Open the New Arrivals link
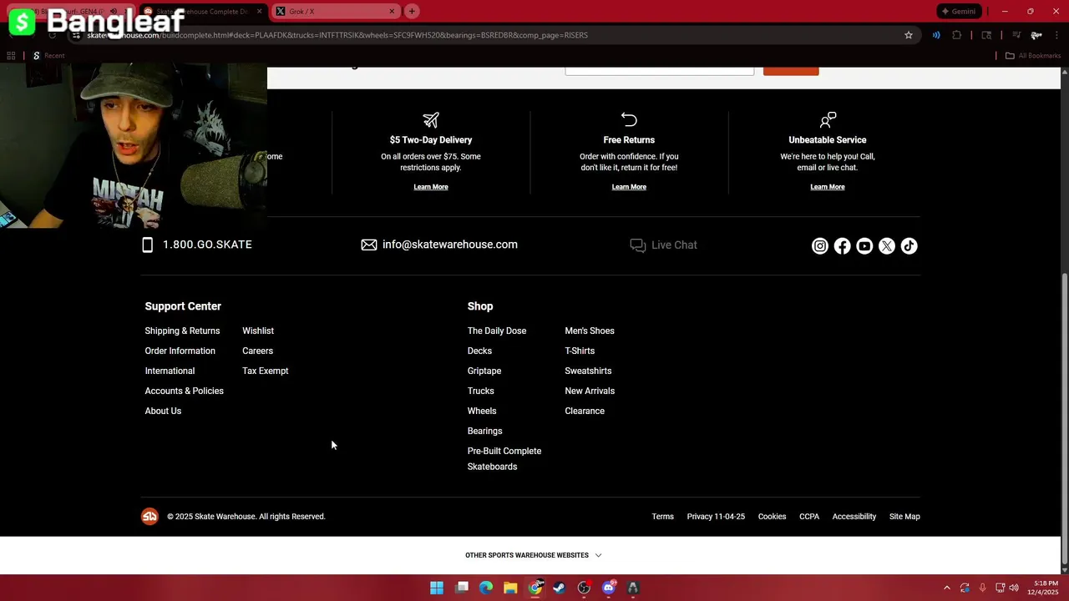 pyautogui.click(x=590, y=391)
